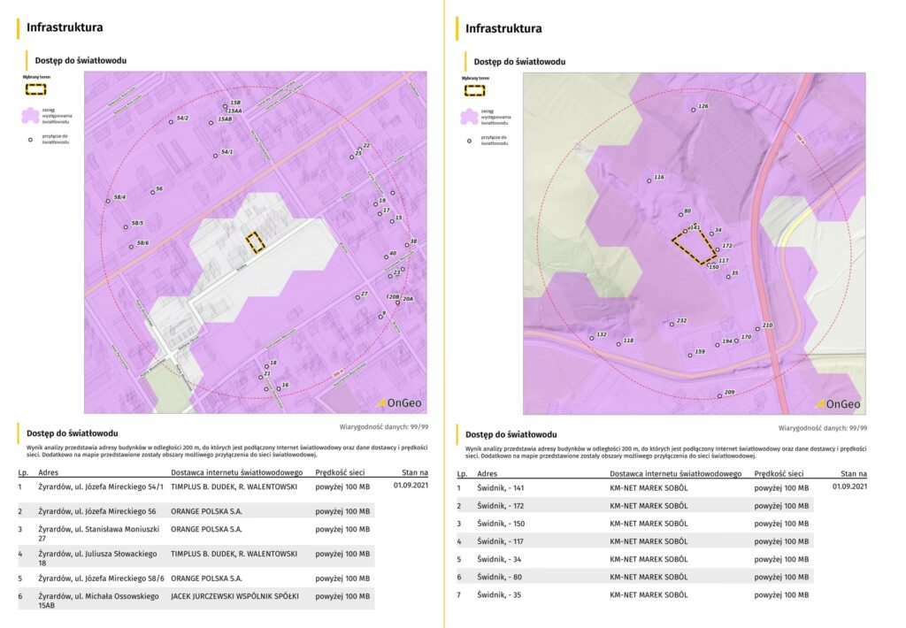Click 'Świdnik, - 35' address row

click(499, 595)
